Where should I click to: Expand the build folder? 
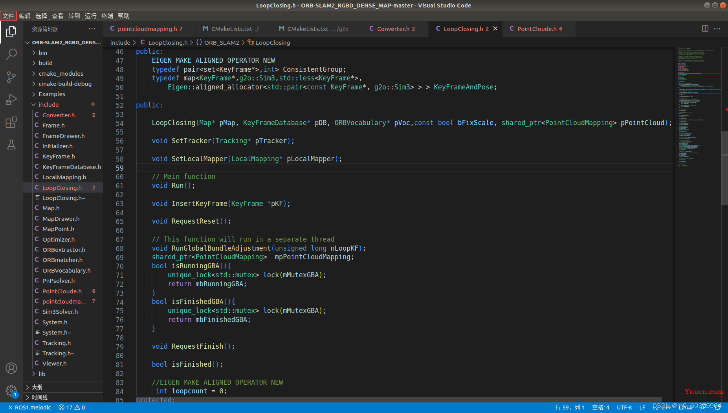(63, 63)
